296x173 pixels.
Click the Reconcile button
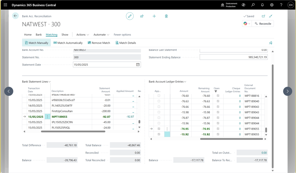[263, 24]
